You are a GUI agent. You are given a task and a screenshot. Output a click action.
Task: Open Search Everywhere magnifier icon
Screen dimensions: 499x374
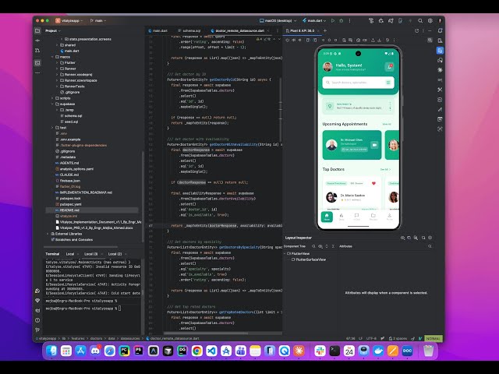click(420, 21)
